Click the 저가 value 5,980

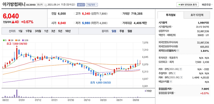86,23
